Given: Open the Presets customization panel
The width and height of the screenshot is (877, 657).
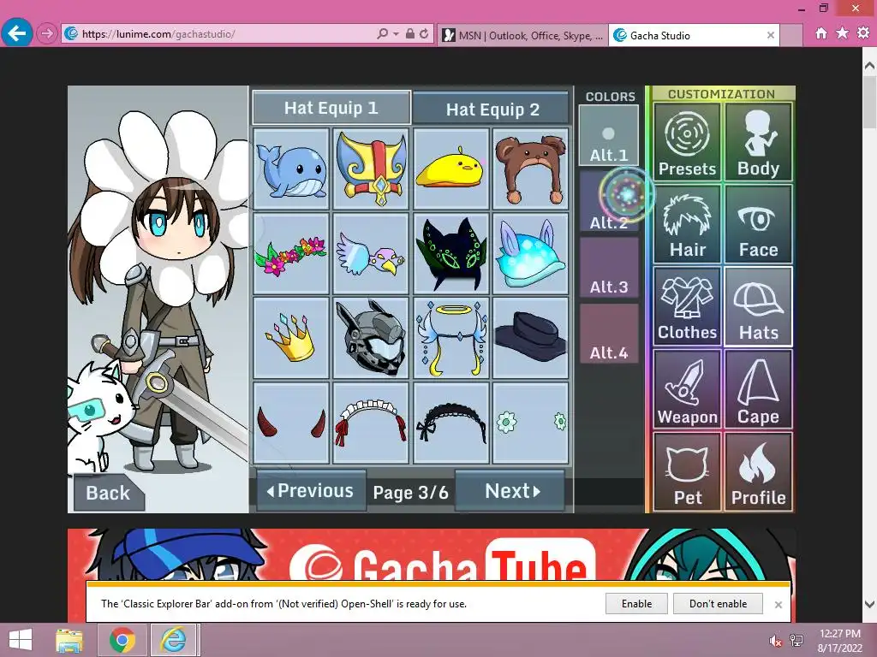Looking at the screenshot, I should [x=687, y=143].
